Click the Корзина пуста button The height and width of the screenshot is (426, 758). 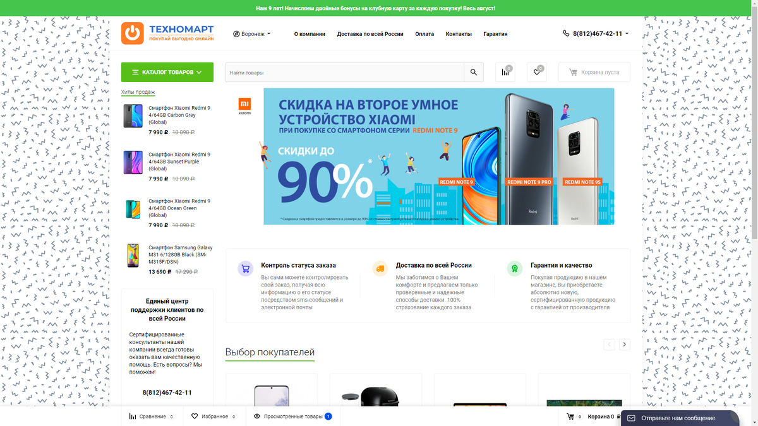coord(594,73)
